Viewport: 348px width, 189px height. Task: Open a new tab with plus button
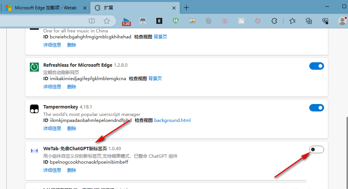click(x=186, y=8)
